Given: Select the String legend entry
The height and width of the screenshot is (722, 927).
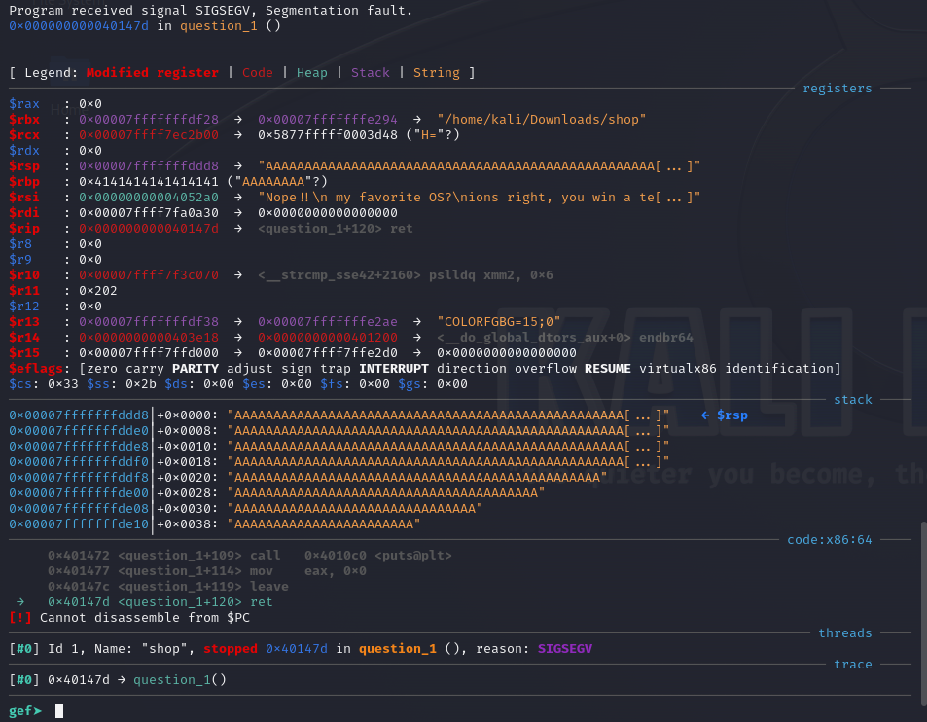Looking at the screenshot, I should [x=436, y=72].
